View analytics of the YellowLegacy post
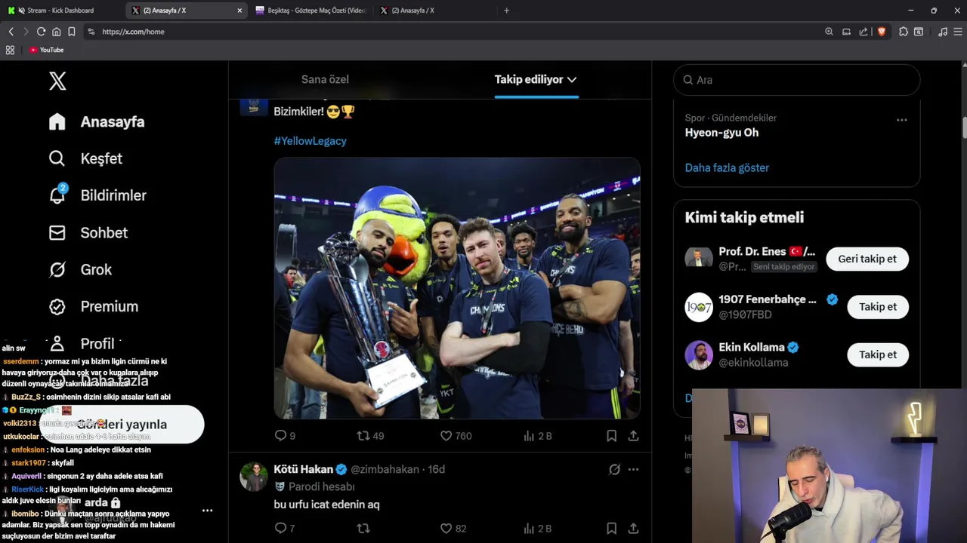This screenshot has width=967, height=543. (537, 436)
